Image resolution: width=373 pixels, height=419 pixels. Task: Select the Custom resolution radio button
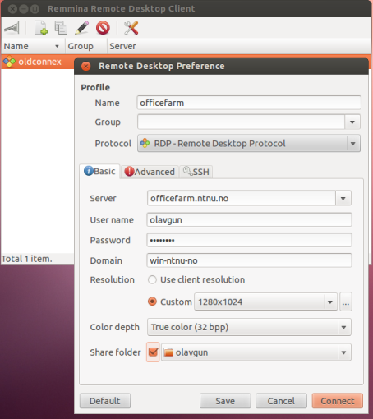[x=152, y=302]
